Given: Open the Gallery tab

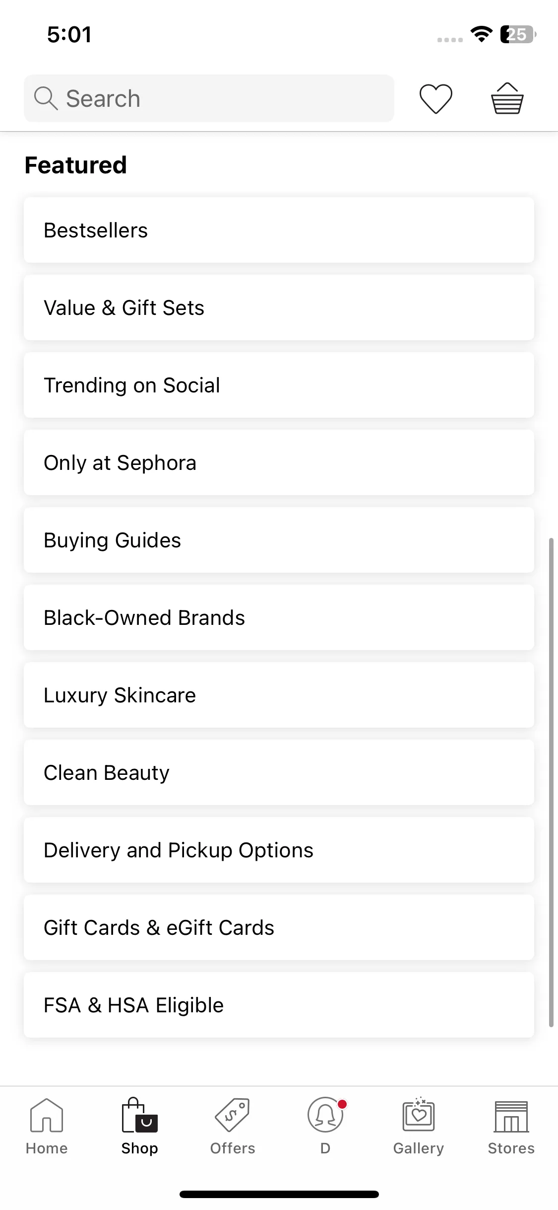Looking at the screenshot, I should [418, 1127].
